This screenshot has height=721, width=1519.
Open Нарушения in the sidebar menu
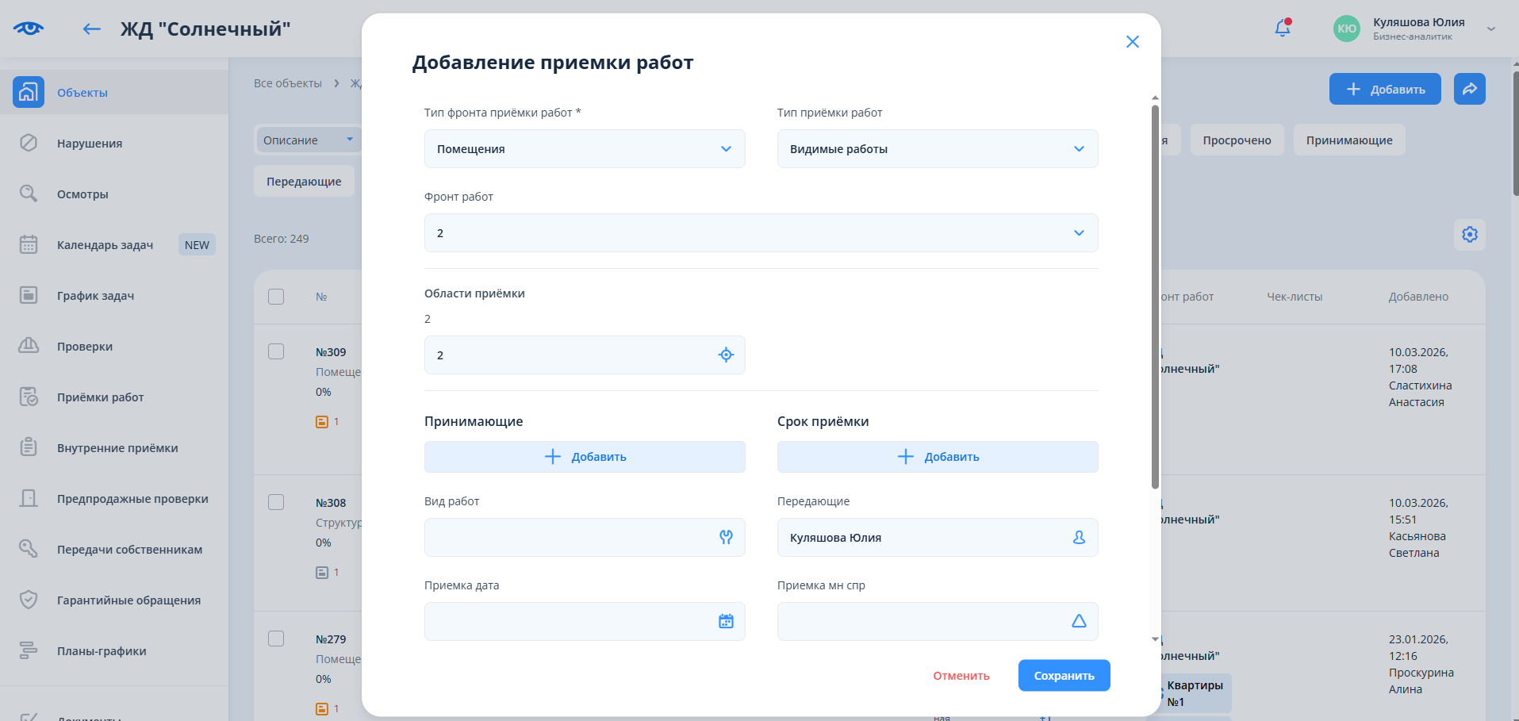coord(90,144)
